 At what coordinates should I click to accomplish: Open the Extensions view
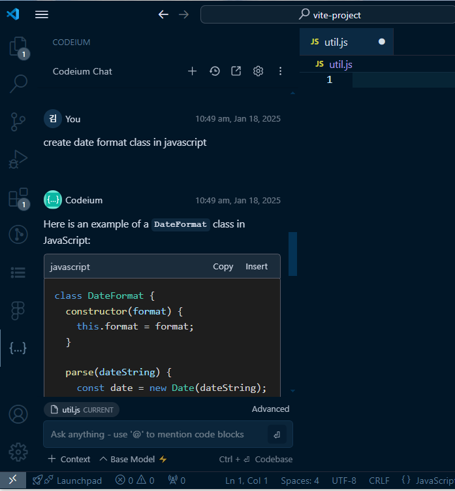coord(18,198)
